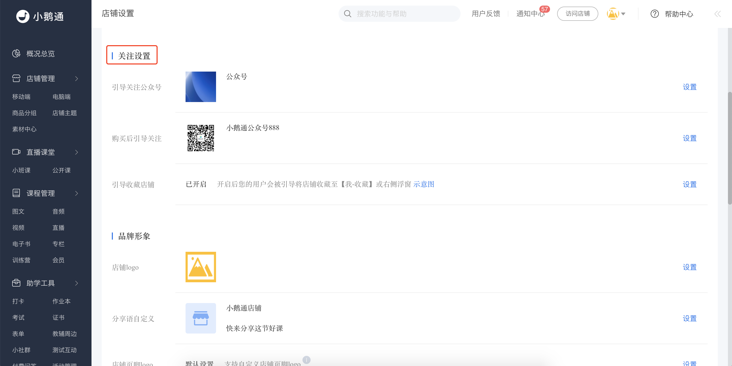
Task: Open 测试互动 in sidebar
Action: click(x=65, y=350)
